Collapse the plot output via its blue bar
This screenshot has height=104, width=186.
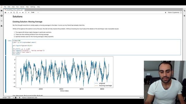tap(6, 74)
